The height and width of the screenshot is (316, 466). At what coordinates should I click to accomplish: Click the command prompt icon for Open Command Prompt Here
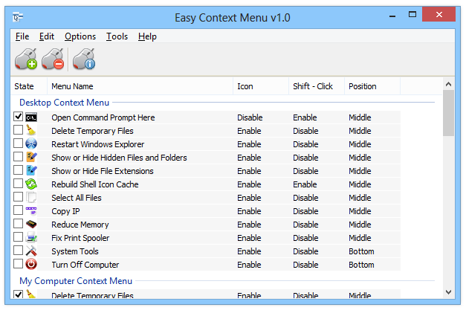pyautogui.click(x=31, y=117)
